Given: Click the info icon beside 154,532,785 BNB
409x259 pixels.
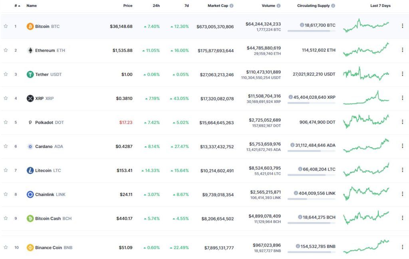Looking at the screenshot, I should click(x=298, y=246).
